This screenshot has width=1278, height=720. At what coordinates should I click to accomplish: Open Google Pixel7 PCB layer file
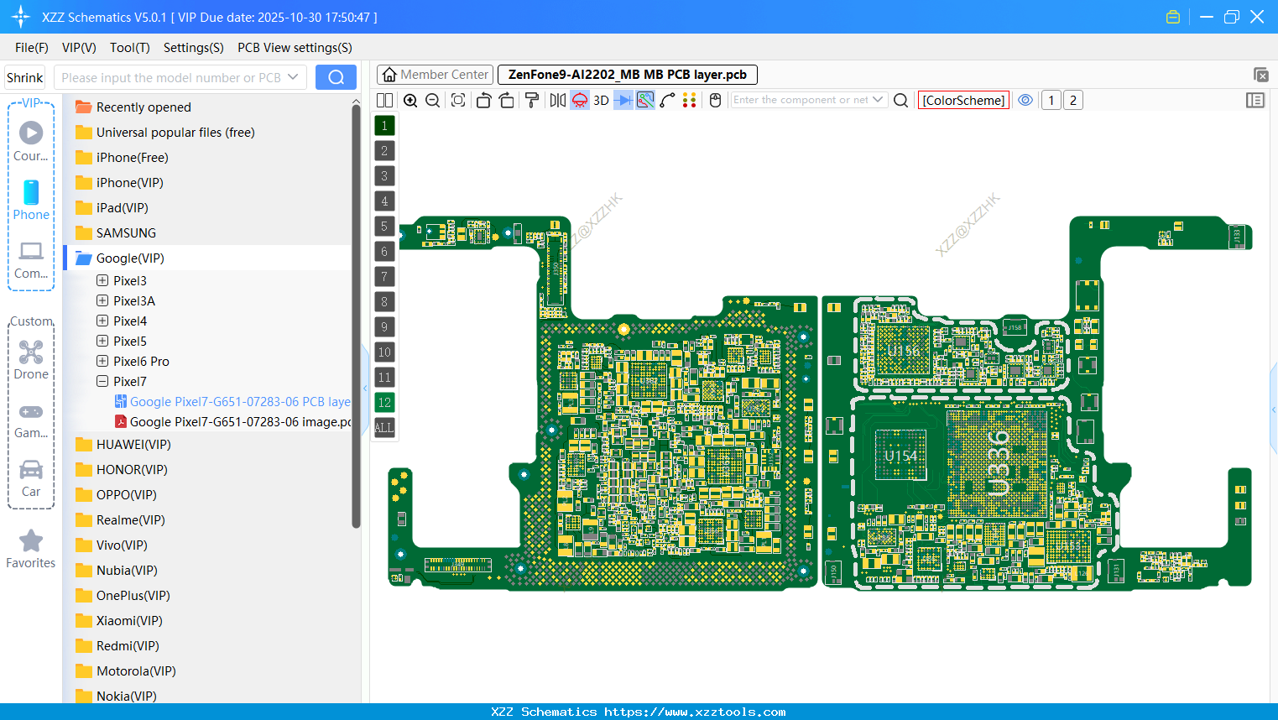tap(232, 402)
